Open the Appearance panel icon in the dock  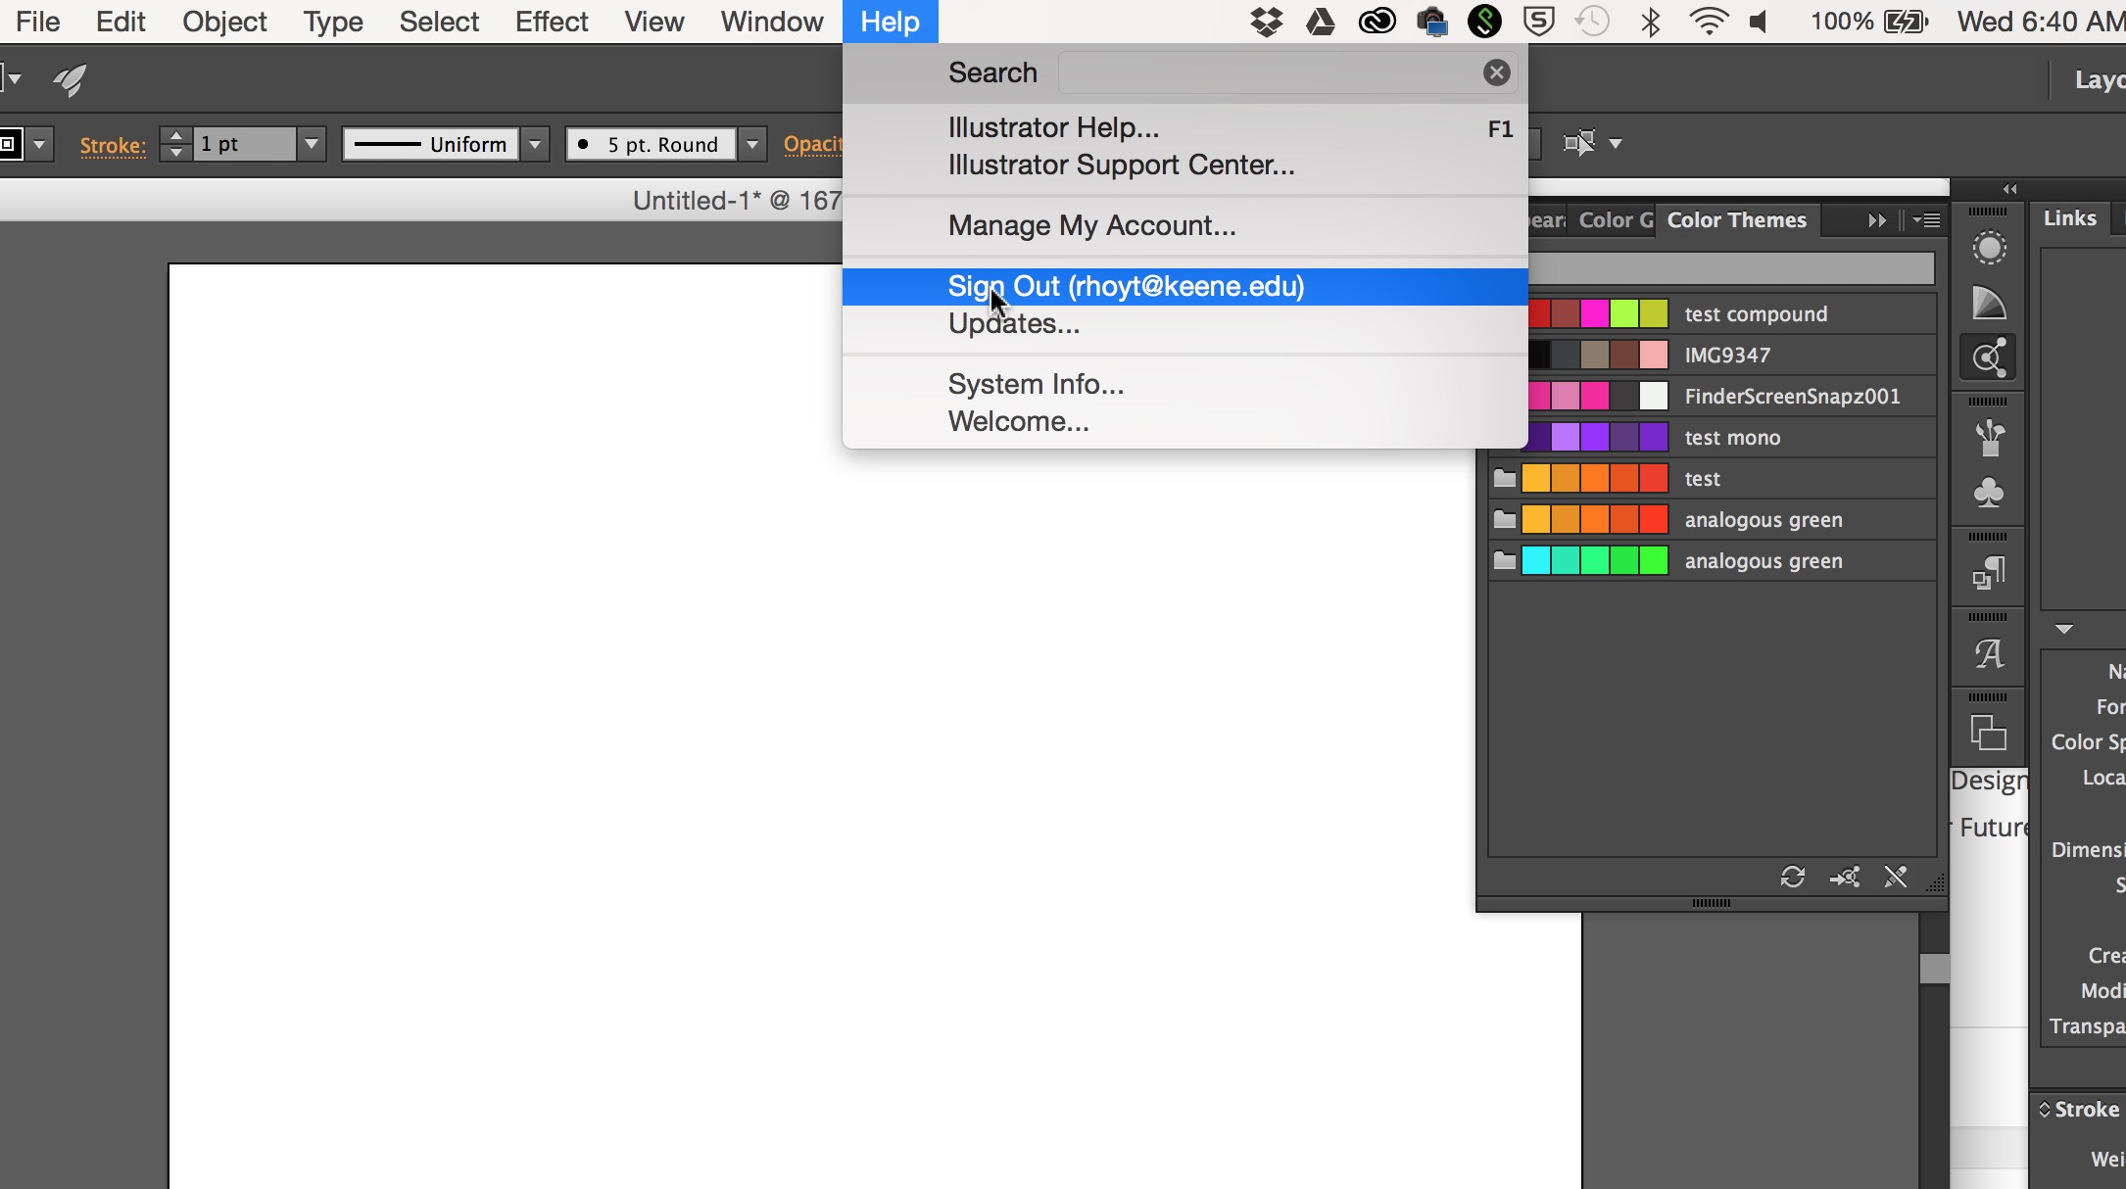1989,248
